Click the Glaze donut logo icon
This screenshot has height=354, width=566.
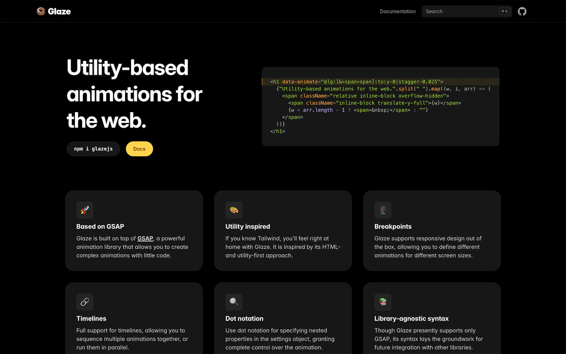coord(41,11)
